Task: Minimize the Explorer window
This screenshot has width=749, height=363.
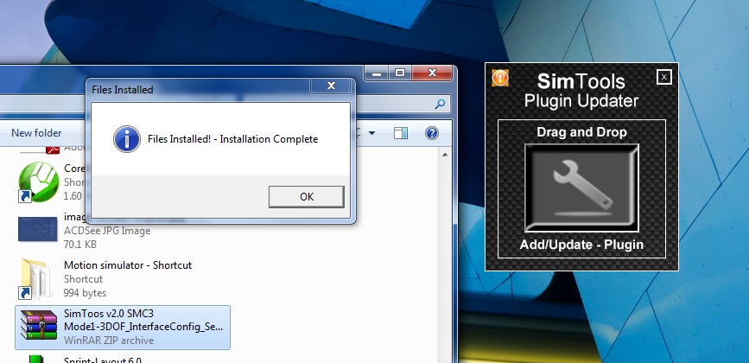Action: click(x=377, y=74)
